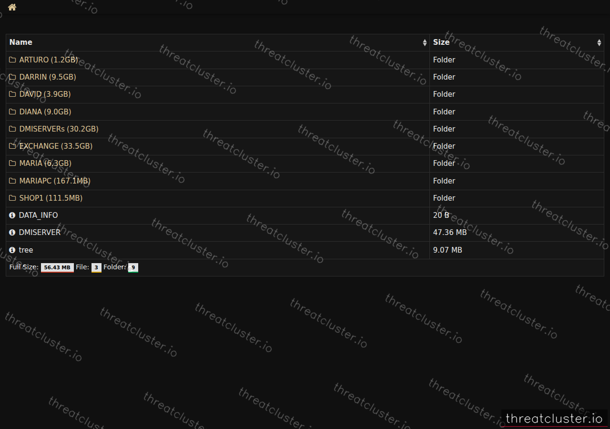Open the DMISERVERs (30.2GB) folder
Screen dimensions: 610x429
(59, 129)
